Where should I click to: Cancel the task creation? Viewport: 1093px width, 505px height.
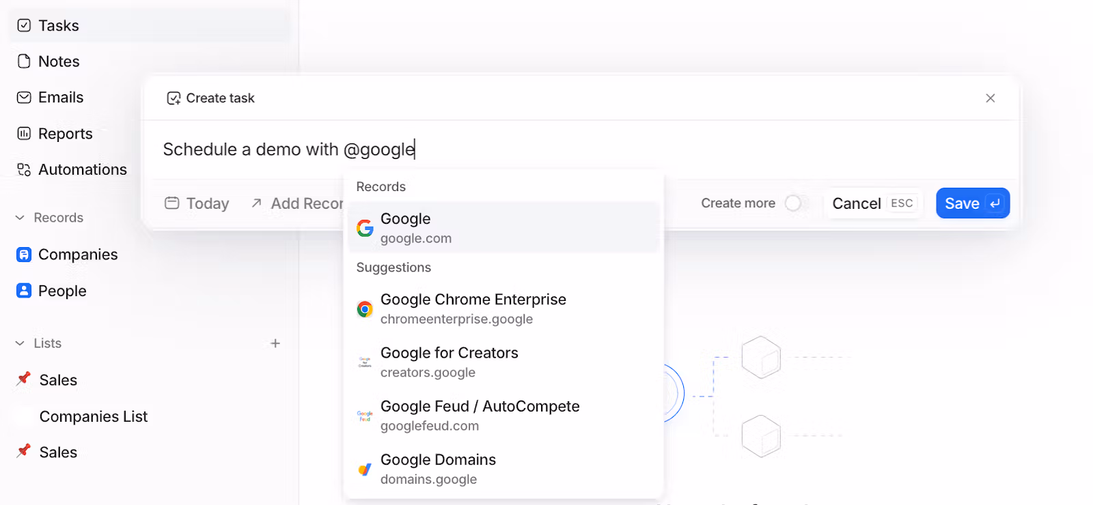873,203
